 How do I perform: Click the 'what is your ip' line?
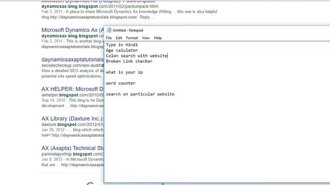(x=124, y=72)
